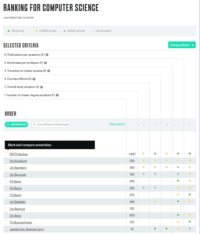
Task: Click the bottom group legend entry
Action: pos(74,31)
